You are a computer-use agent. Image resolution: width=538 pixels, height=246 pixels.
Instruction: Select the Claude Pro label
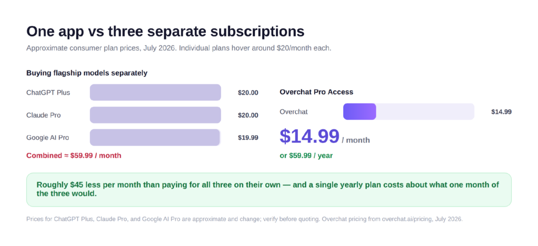44,115
